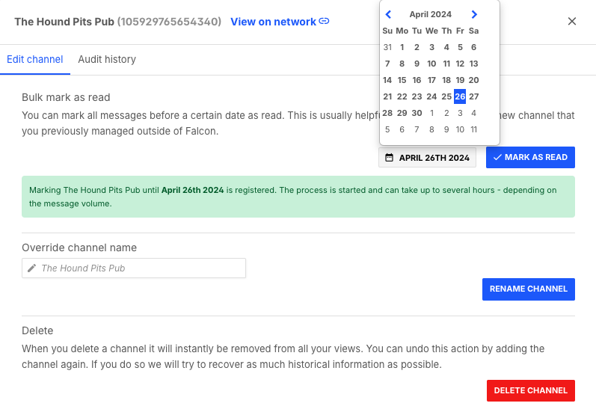This screenshot has height=415, width=596.
Task: Go to next month in calendar
Action: [x=474, y=14]
